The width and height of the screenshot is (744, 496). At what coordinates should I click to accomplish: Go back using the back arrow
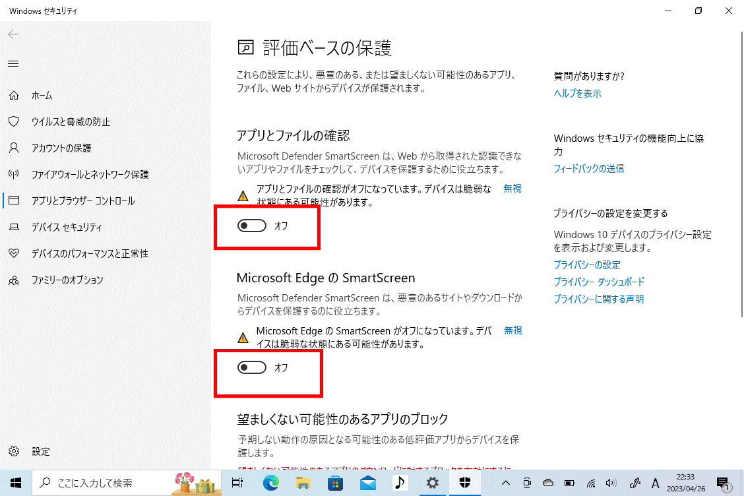pyautogui.click(x=13, y=34)
